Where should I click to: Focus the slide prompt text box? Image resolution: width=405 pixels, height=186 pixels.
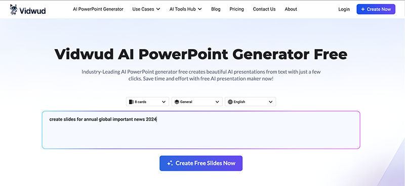[201, 130]
